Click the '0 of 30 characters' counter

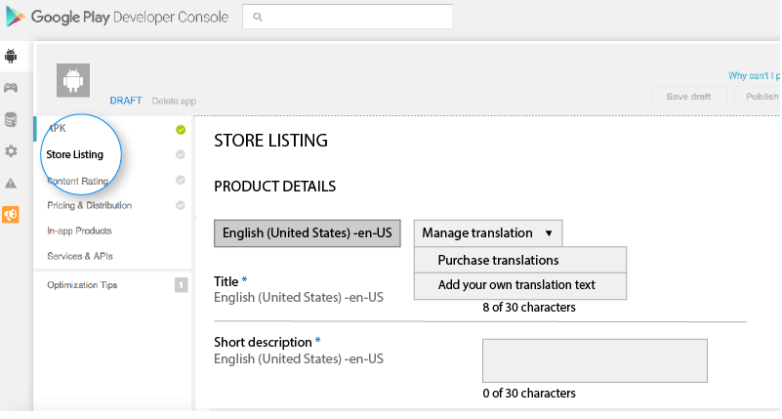(x=528, y=393)
